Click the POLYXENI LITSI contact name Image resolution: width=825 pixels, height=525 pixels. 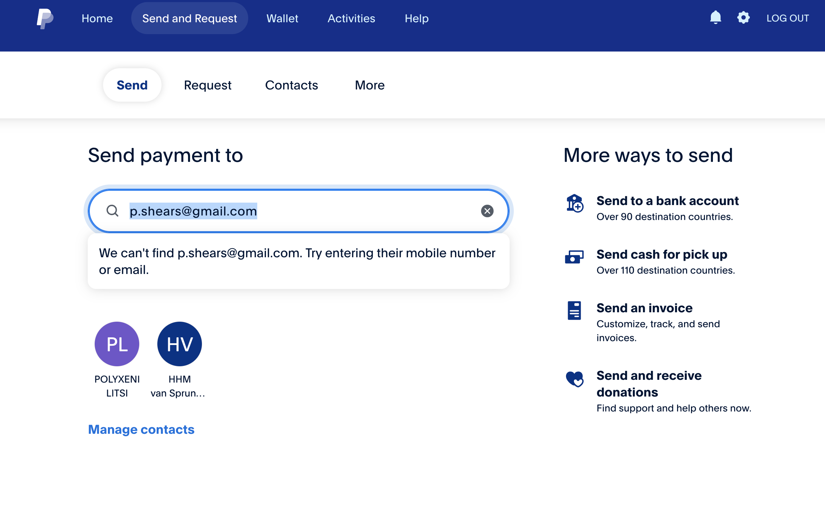tap(117, 386)
